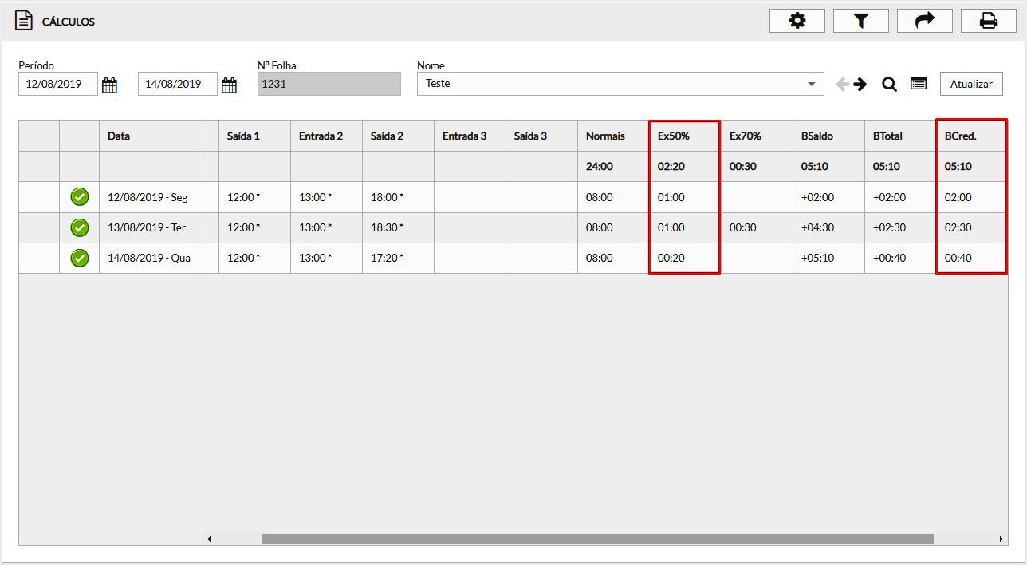The image size is (1027, 565).
Task: Open calendar for start date 12/08/2019
Action: tap(110, 85)
